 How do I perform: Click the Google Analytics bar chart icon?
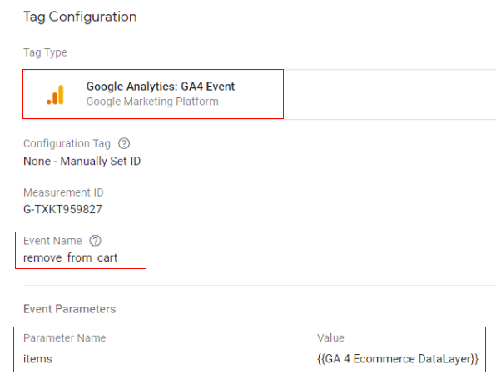coord(56,94)
